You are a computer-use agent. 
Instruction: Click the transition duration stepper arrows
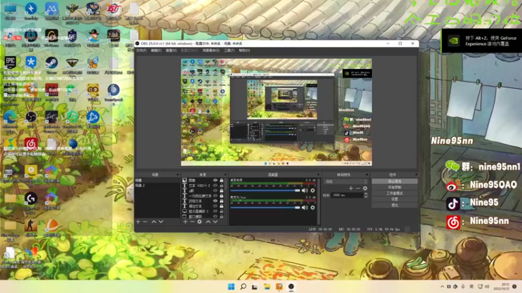click(366, 195)
